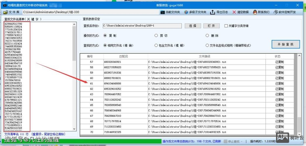
Task: Click row number 66 in results
Action: point(91,110)
